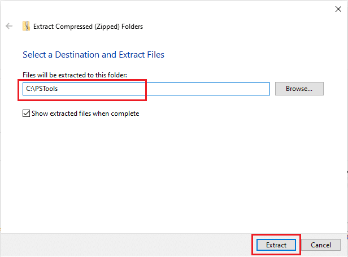Screen dimensions: 348x257
Task: Click the word 'Destination' in the heading
Action: 75,55
